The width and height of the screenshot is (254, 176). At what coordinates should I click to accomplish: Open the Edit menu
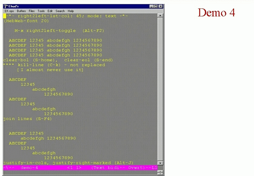(50, 11)
